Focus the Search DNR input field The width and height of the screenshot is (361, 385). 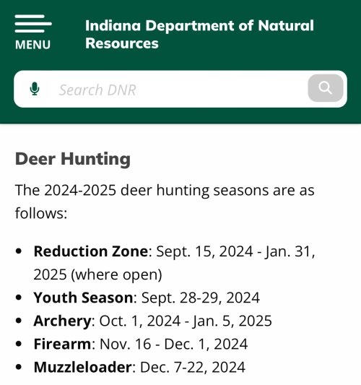point(180,89)
